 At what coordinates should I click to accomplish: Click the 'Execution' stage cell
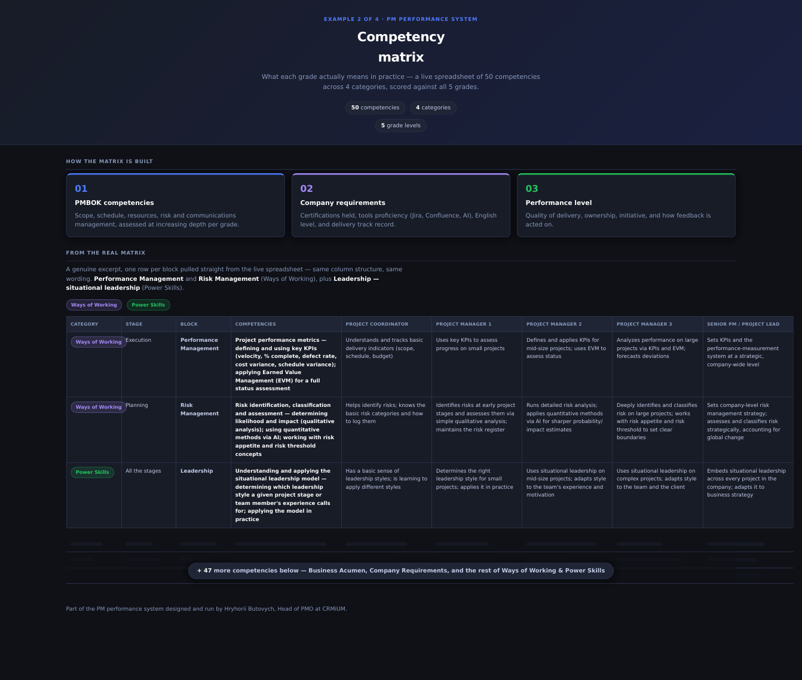149,364
